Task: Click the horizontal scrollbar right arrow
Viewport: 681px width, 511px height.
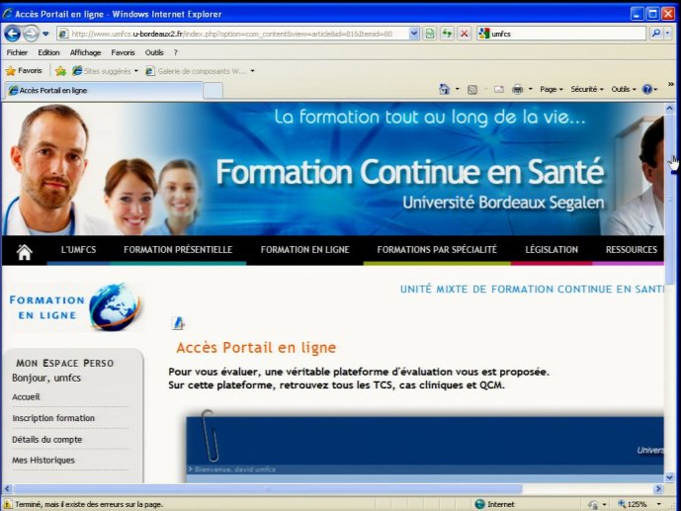Action: pyautogui.click(x=658, y=489)
